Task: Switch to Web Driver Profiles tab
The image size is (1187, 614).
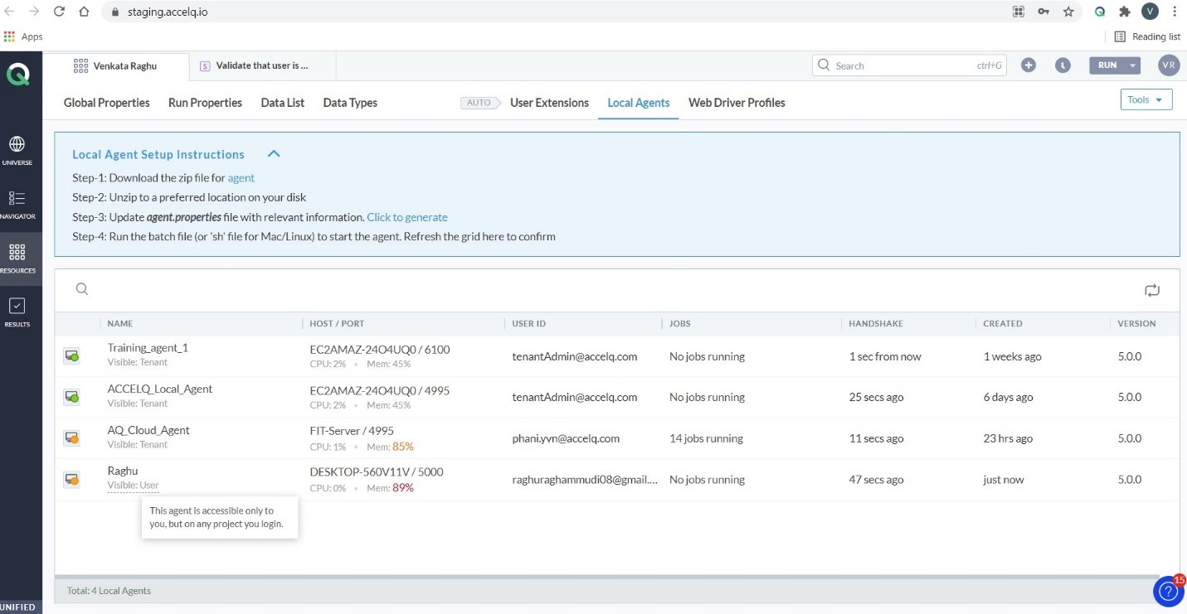Action: pos(737,103)
